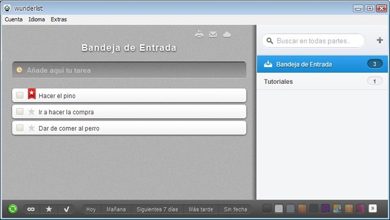Click the search magnifier icon
This screenshot has width=390, height=220.
[270, 40]
